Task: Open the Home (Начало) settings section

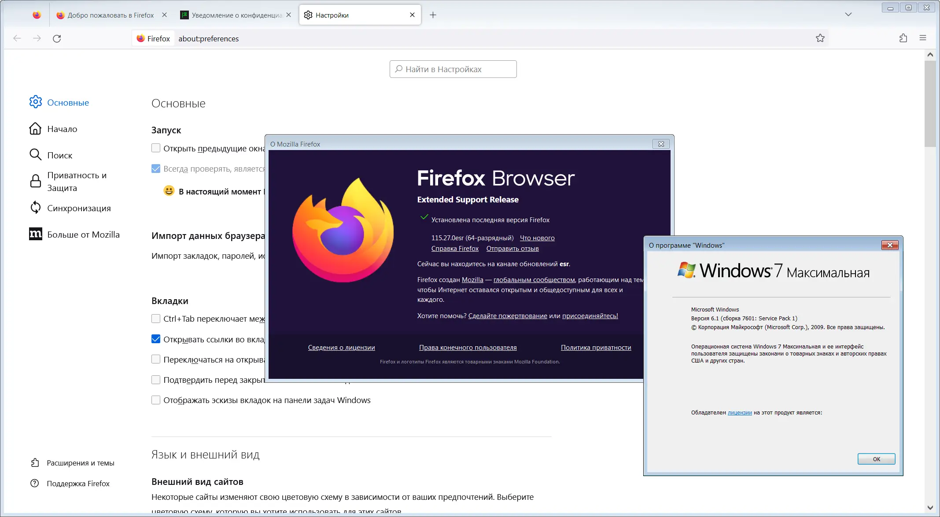Action: pyautogui.click(x=62, y=129)
